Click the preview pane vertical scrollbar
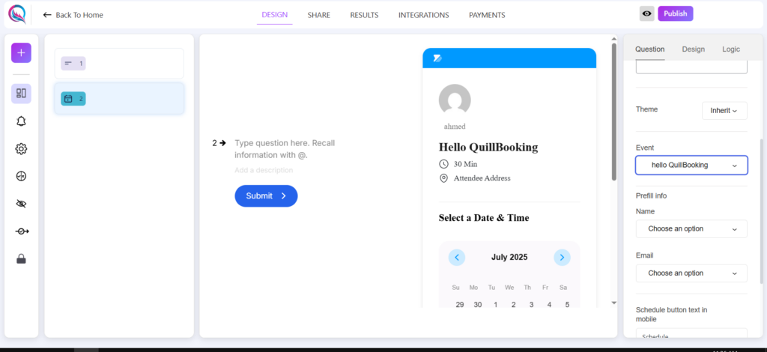Image resolution: width=767 pixels, height=352 pixels. coord(614,112)
